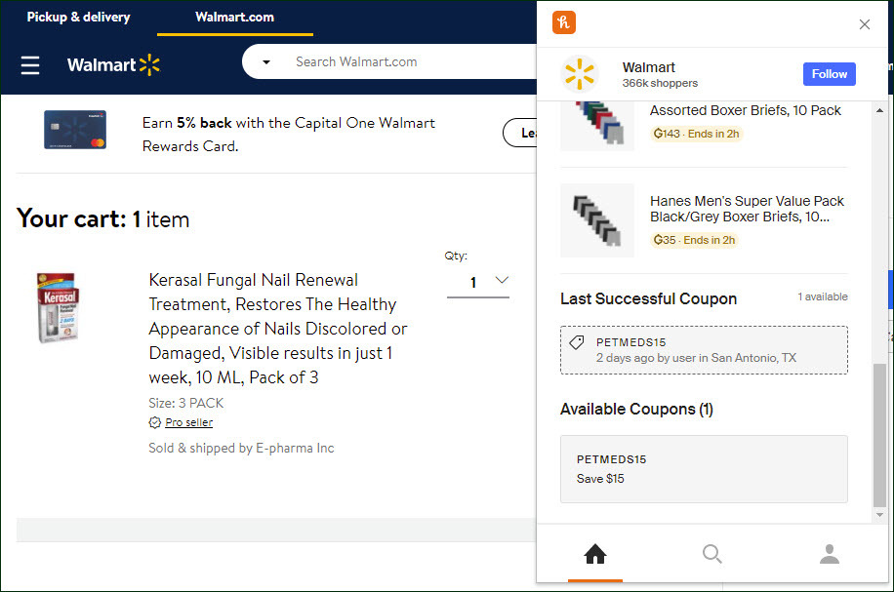Click the coupon tag icon next to PETMEDS15
The height and width of the screenshot is (592, 894).
click(x=577, y=342)
